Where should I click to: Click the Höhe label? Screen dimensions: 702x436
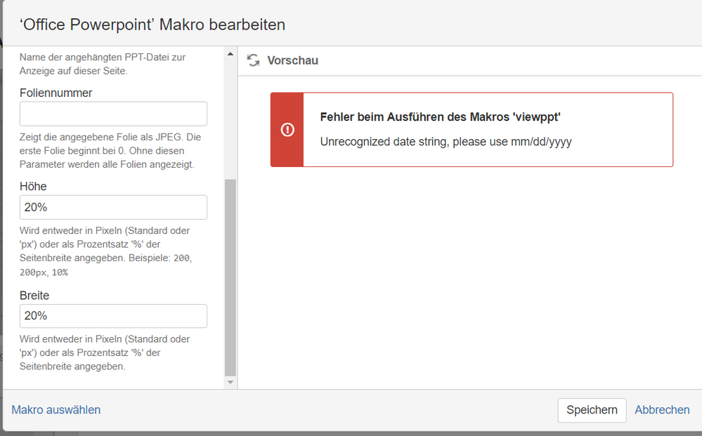pyautogui.click(x=33, y=187)
